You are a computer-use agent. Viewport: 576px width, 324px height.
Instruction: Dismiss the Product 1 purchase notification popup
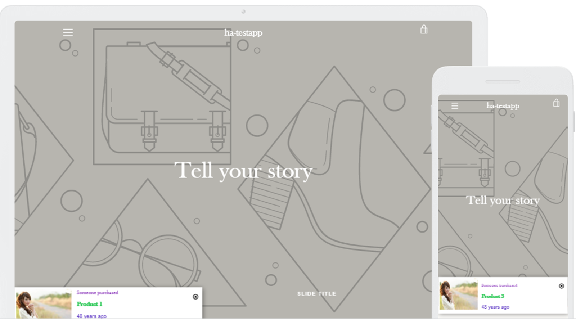(x=195, y=297)
